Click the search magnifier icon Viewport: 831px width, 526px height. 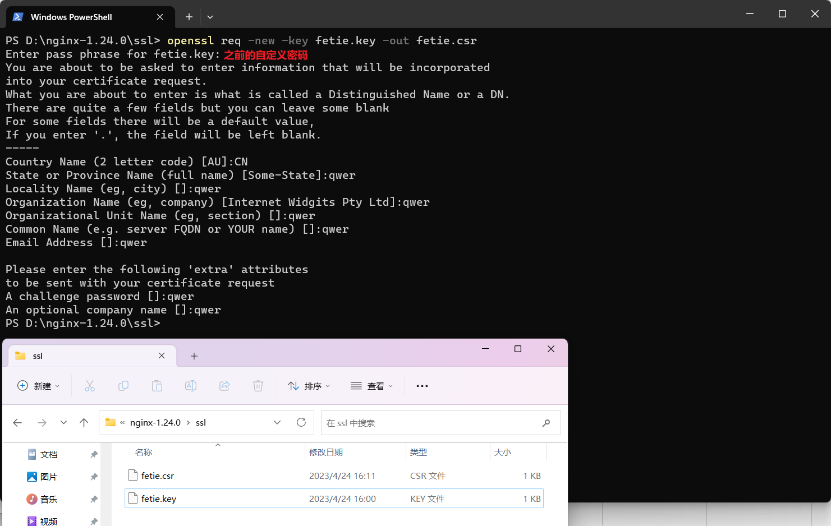pyautogui.click(x=546, y=423)
